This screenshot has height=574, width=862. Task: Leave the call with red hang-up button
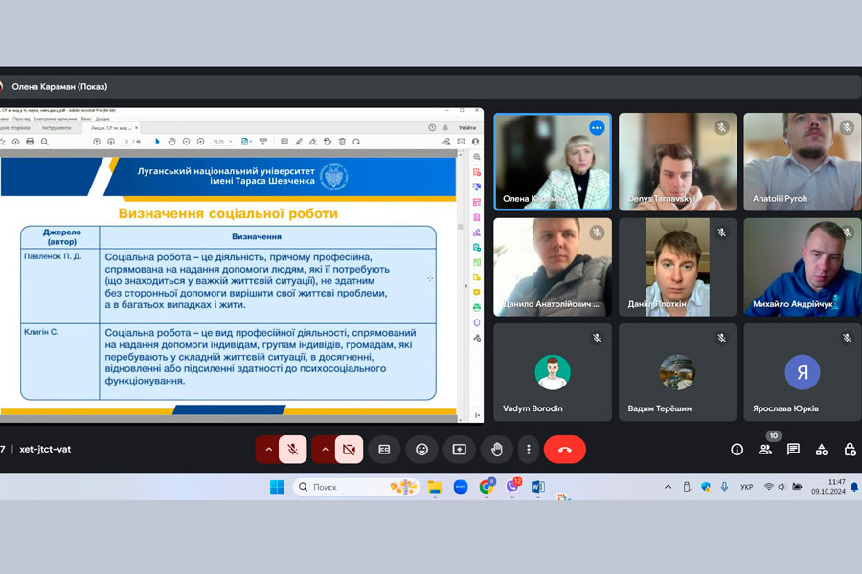[564, 450]
